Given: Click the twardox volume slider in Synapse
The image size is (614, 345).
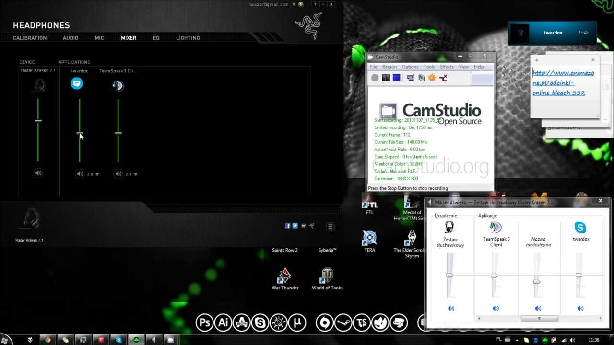Looking at the screenshot, I should coord(80,130).
